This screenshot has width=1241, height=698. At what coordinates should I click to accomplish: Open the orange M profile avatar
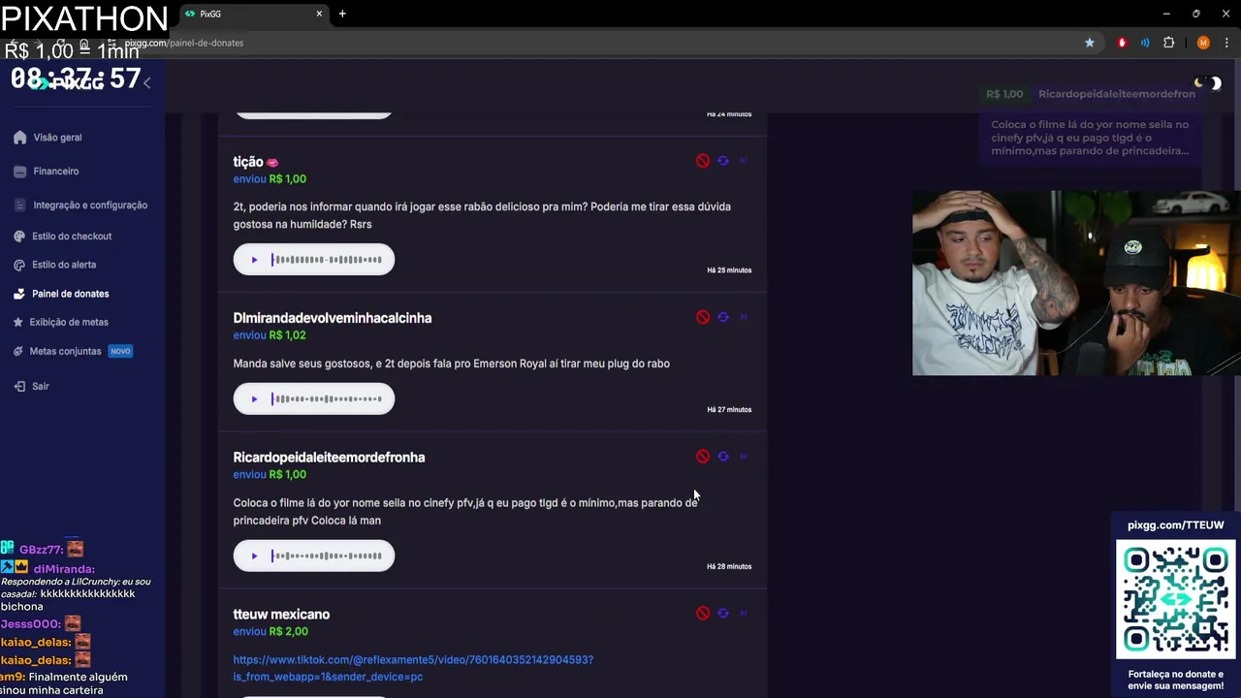pyautogui.click(x=1203, y=43)
